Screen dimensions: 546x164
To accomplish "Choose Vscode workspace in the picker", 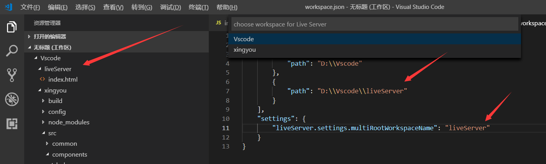I will pyautogui.click(x=375, y=39).
